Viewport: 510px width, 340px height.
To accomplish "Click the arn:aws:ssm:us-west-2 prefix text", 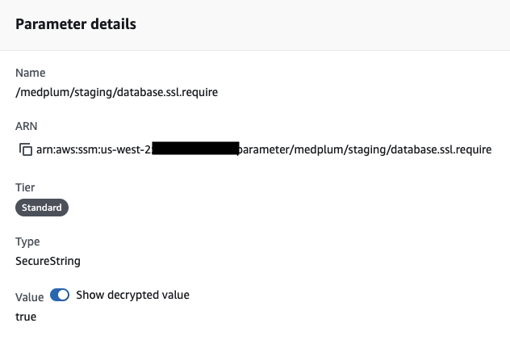I will point(94,149).
